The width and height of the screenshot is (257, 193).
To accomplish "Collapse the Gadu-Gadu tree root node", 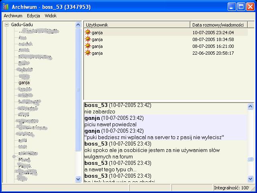I will pos(7,25).
